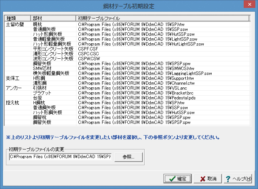
Task: Click the 取消 cancel button
Action: click(208, 178)
